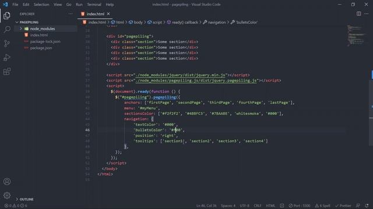Click the HTML language mode
This screenshot has height=209, width=373.
click(x=270, y=206)
